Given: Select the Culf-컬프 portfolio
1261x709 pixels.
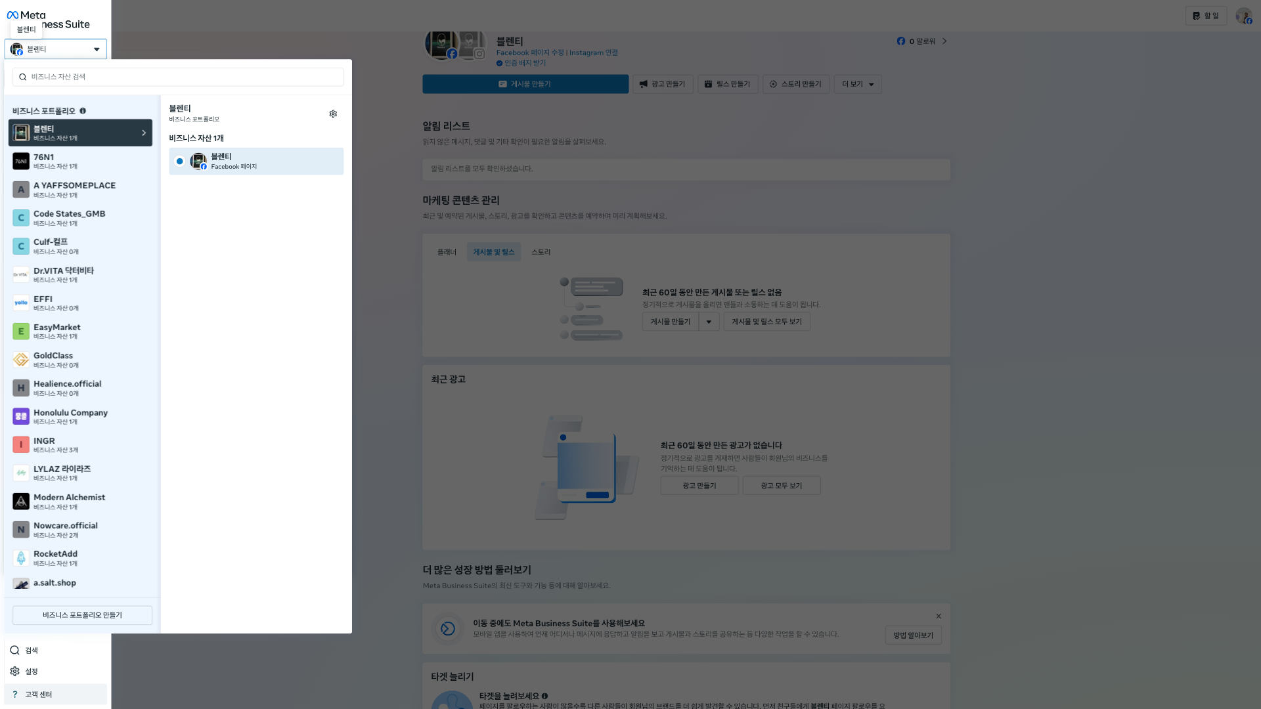Looking at the screenshot, I should (80, 246).
